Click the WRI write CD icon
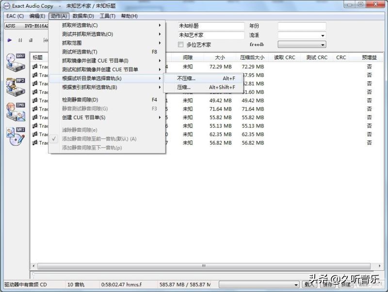The height and width of the screenshot is (292, 388). coord(16,136)
